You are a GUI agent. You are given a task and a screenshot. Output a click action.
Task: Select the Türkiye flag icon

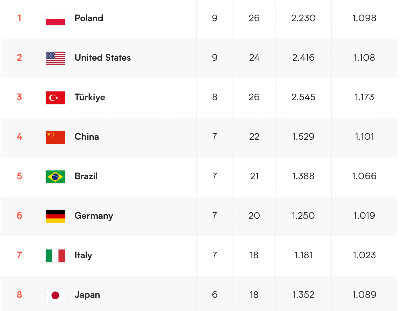click(55, 98)
